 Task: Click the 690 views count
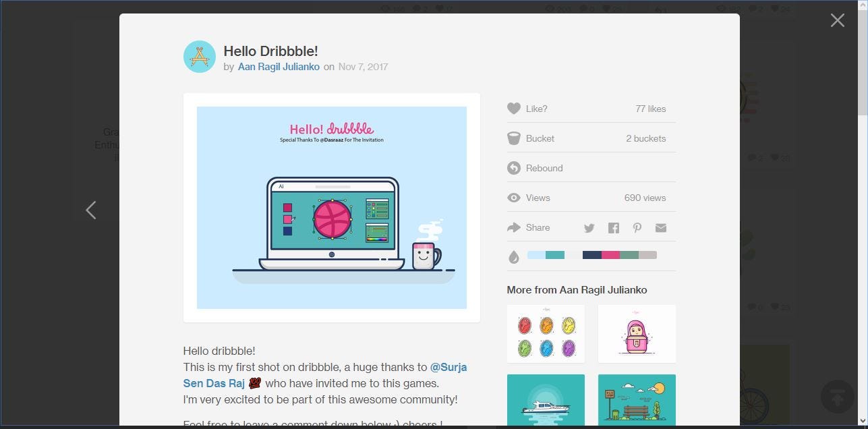(645, 198)
